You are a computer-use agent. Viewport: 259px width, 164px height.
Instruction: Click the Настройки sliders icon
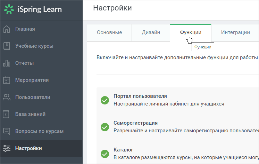point(7,148)
